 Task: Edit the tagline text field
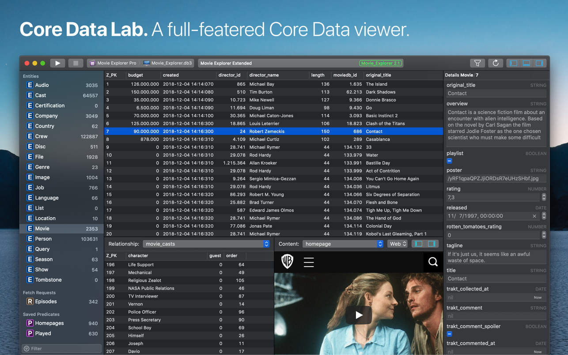click(x=496, y=257)
